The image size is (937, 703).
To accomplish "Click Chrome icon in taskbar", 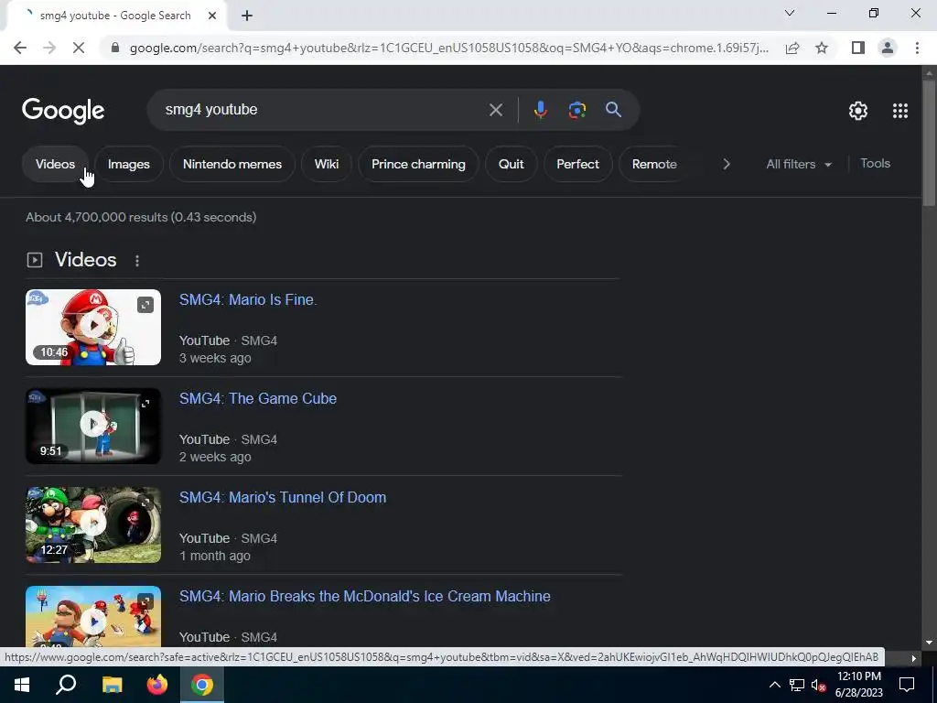I will pos(202,685).
